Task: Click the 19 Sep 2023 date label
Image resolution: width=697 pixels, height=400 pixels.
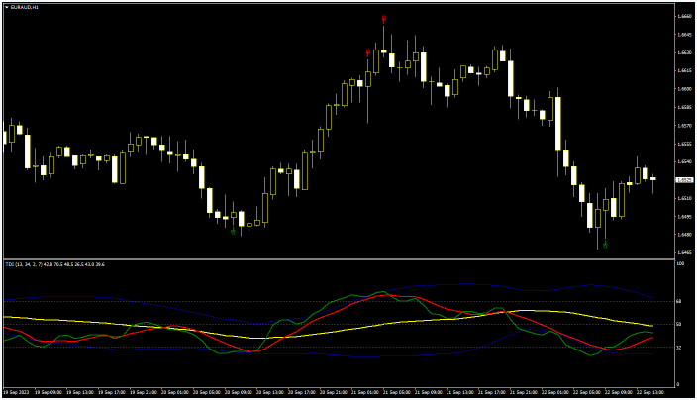Action: (x=17, y=392)
